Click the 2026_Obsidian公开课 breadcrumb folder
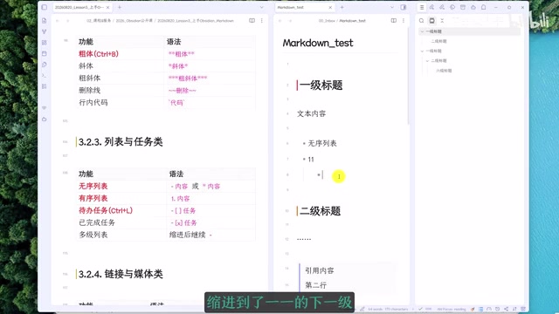Viewport: 559px width, 314px height. (134, 21)
